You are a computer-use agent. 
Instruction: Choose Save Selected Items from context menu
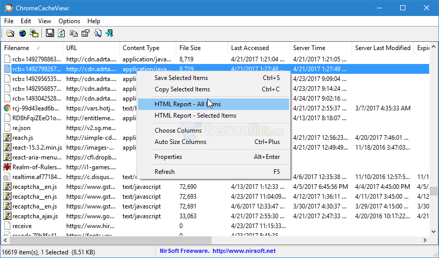(x=214, y=78)
